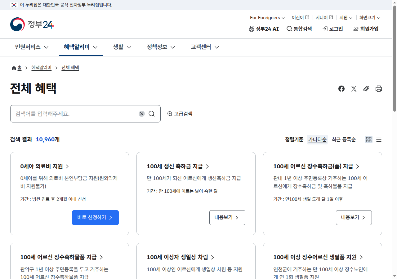Click the magnifier search icon in search box

point(152,114)
